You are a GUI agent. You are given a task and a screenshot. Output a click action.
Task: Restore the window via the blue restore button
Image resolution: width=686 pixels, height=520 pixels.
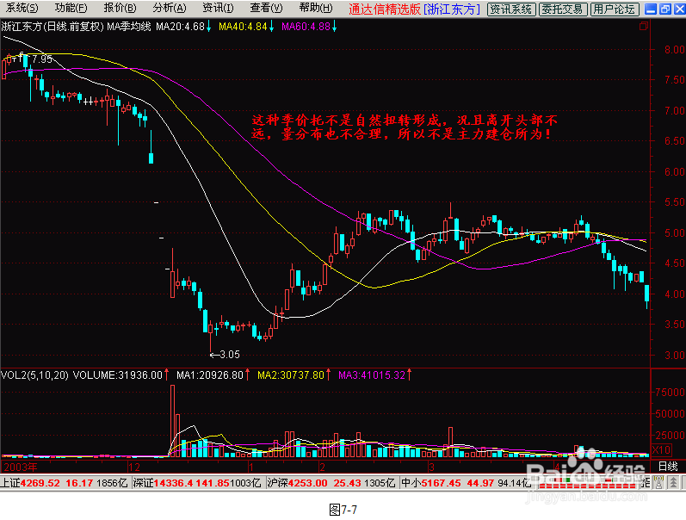[665, 9]
